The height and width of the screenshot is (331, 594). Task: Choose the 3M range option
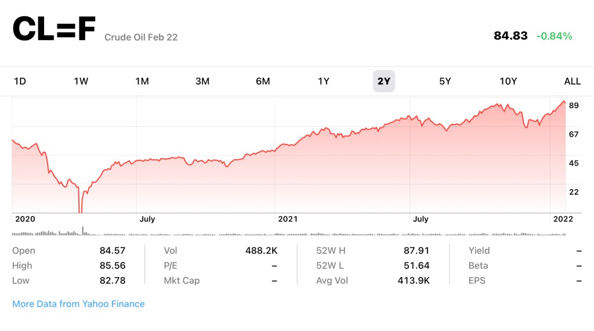(x=202, y=81)
